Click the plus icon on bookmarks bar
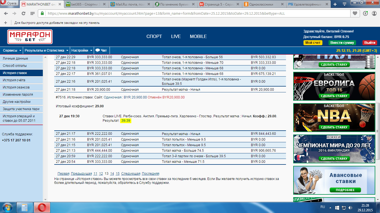The width and height of the screenshot is (380, 213). [x=6, y=23]
